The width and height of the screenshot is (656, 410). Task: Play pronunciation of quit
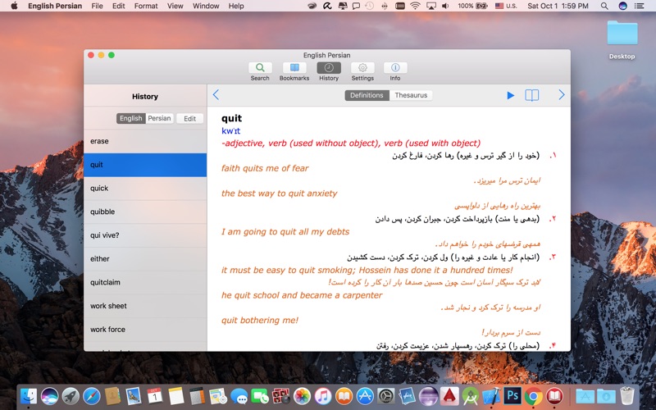[510, 95]
